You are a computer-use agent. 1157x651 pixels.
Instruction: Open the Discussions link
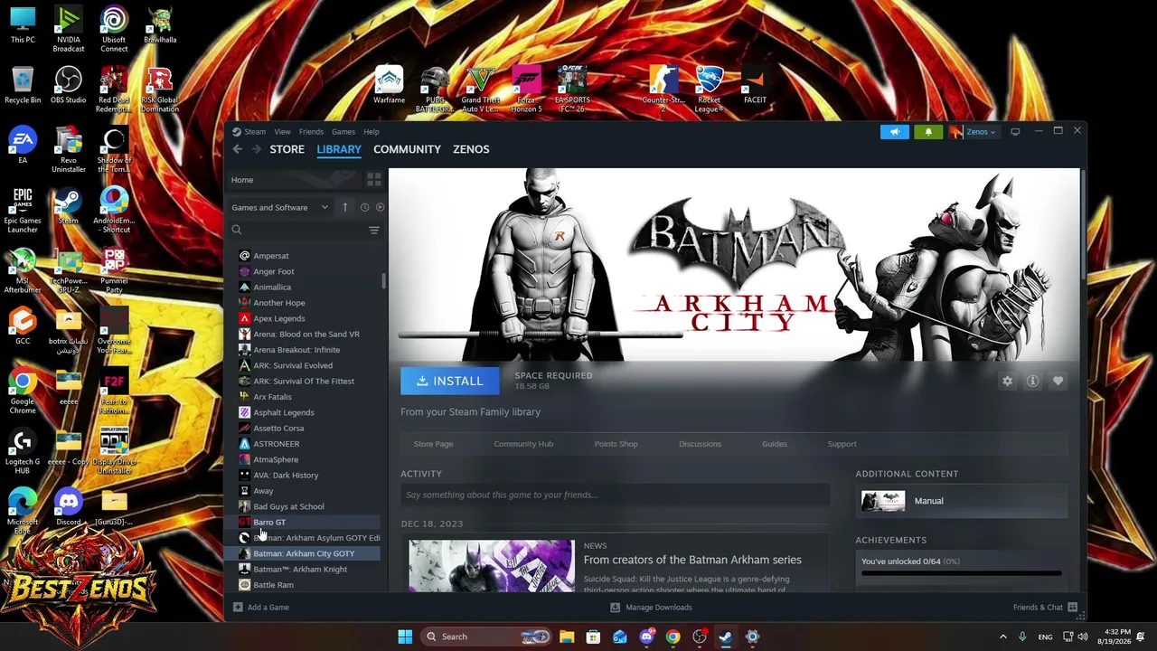tap(700, 444)
